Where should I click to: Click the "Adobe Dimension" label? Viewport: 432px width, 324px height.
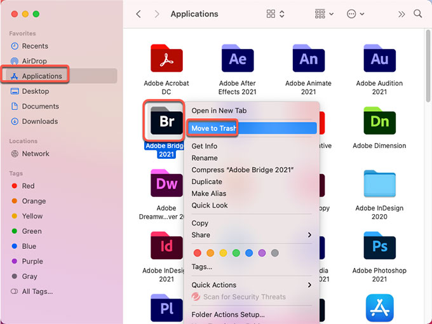coord(379,145)
